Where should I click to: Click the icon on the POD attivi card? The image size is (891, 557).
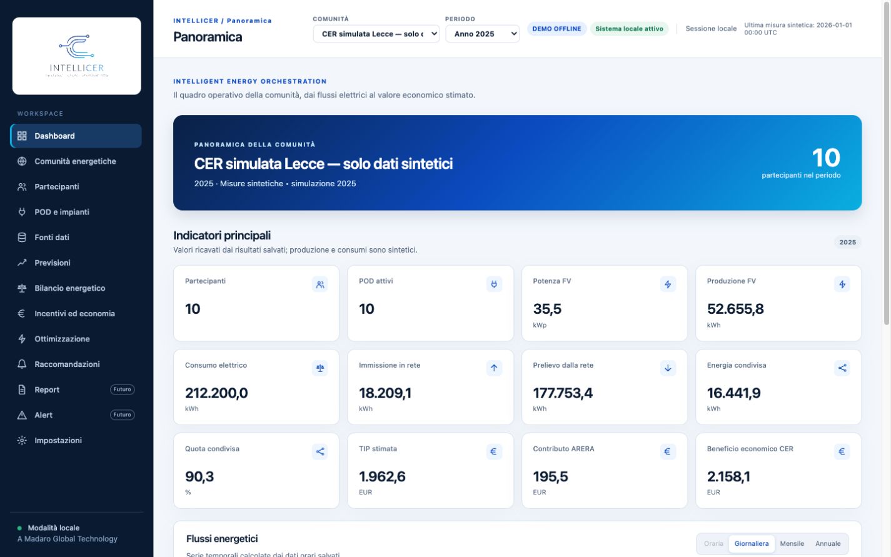click(494, 284)
